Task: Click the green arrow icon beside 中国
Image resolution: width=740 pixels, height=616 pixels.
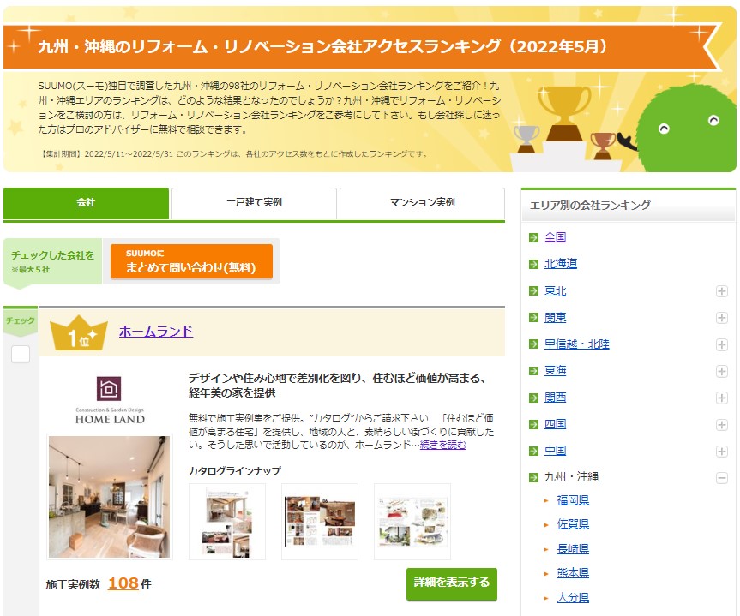Action: (533, 451)
